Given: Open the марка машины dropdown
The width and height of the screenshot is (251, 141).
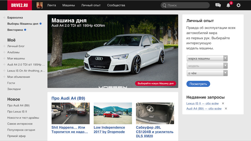Looking at the screenshot, I should (x=207, y=58).
